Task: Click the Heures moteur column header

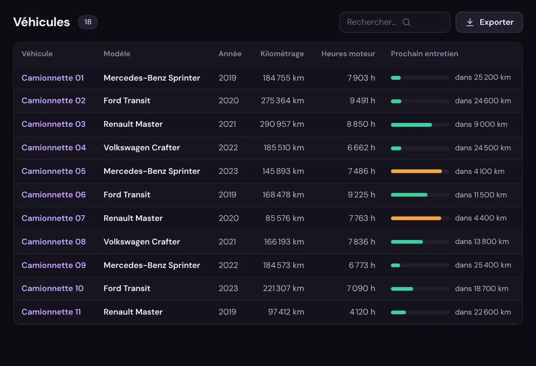Action: click(348, 54)
